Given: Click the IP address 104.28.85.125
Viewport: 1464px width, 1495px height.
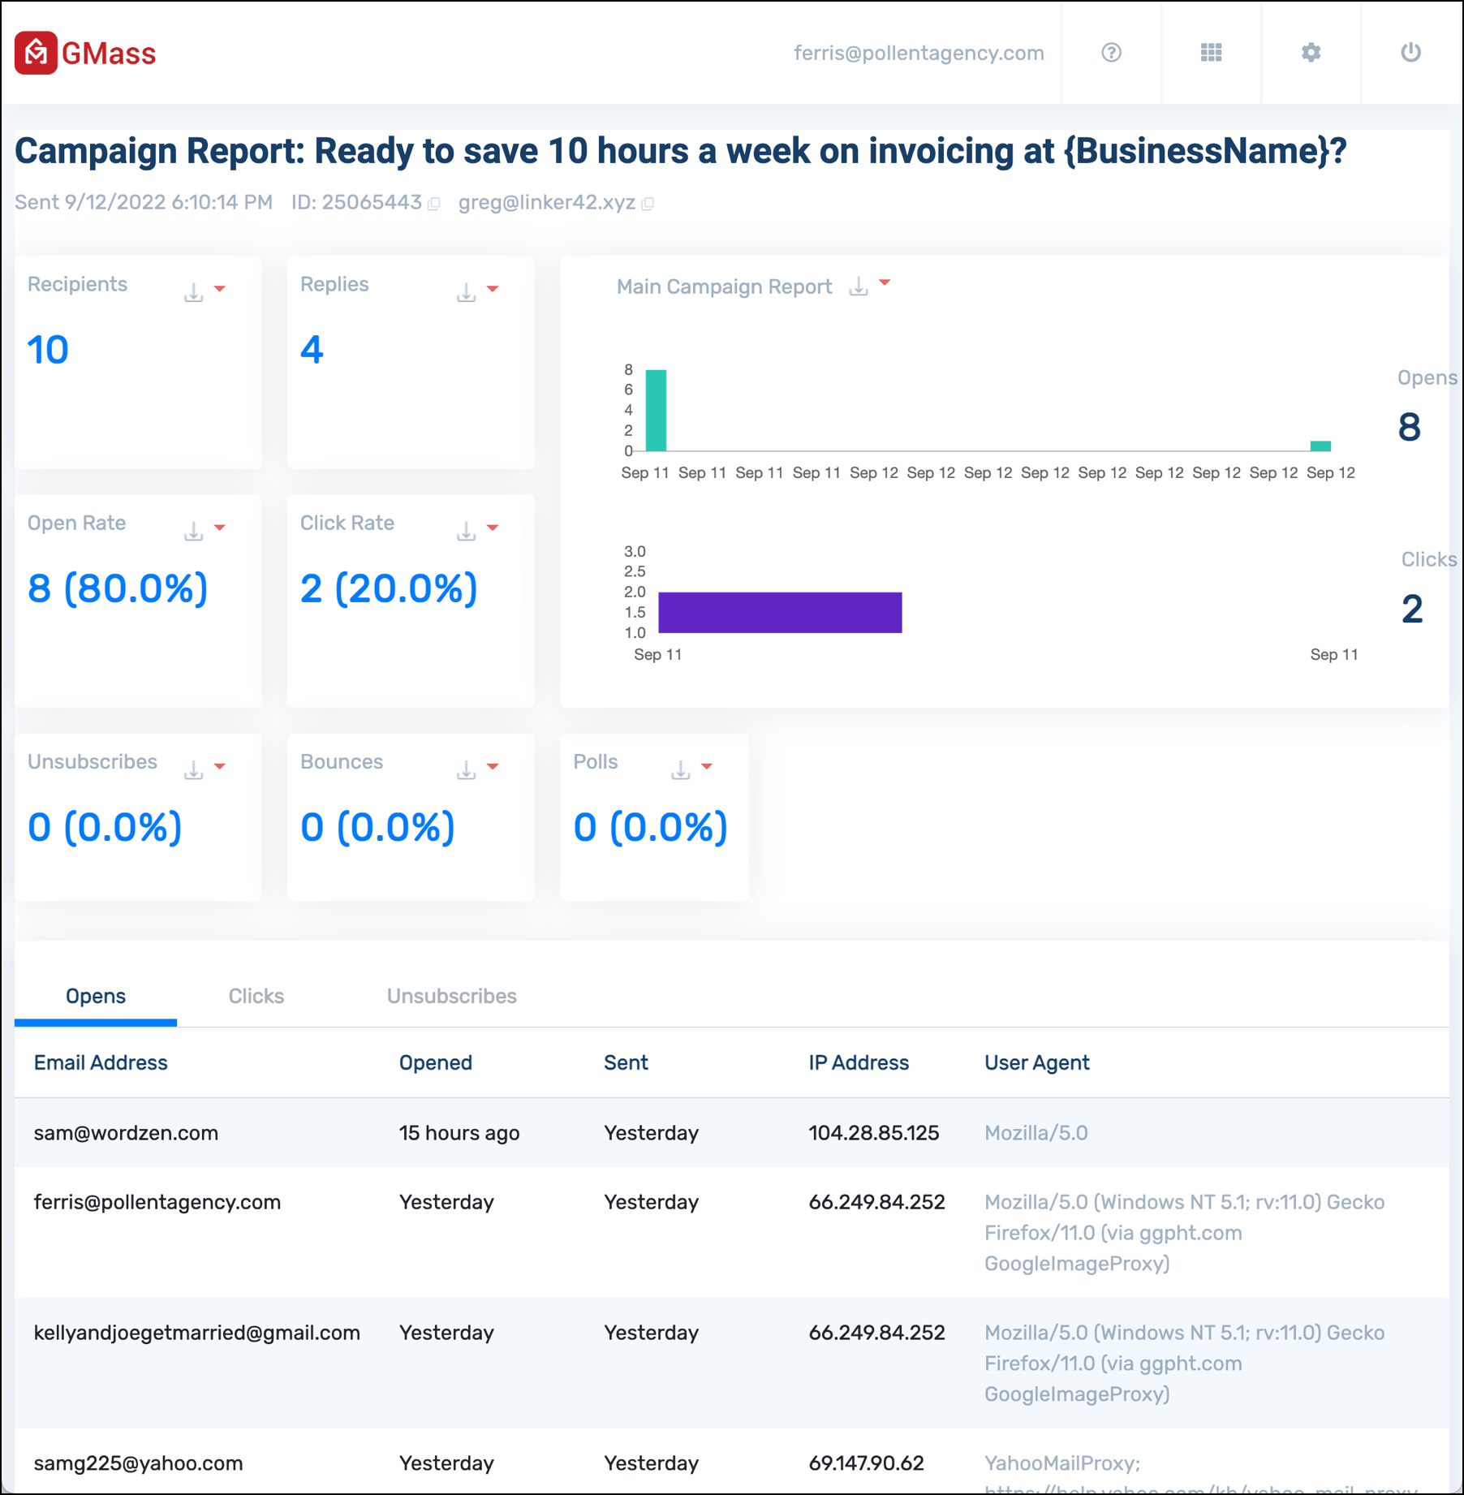Looking at the screenshot, I should (874, 1133).
